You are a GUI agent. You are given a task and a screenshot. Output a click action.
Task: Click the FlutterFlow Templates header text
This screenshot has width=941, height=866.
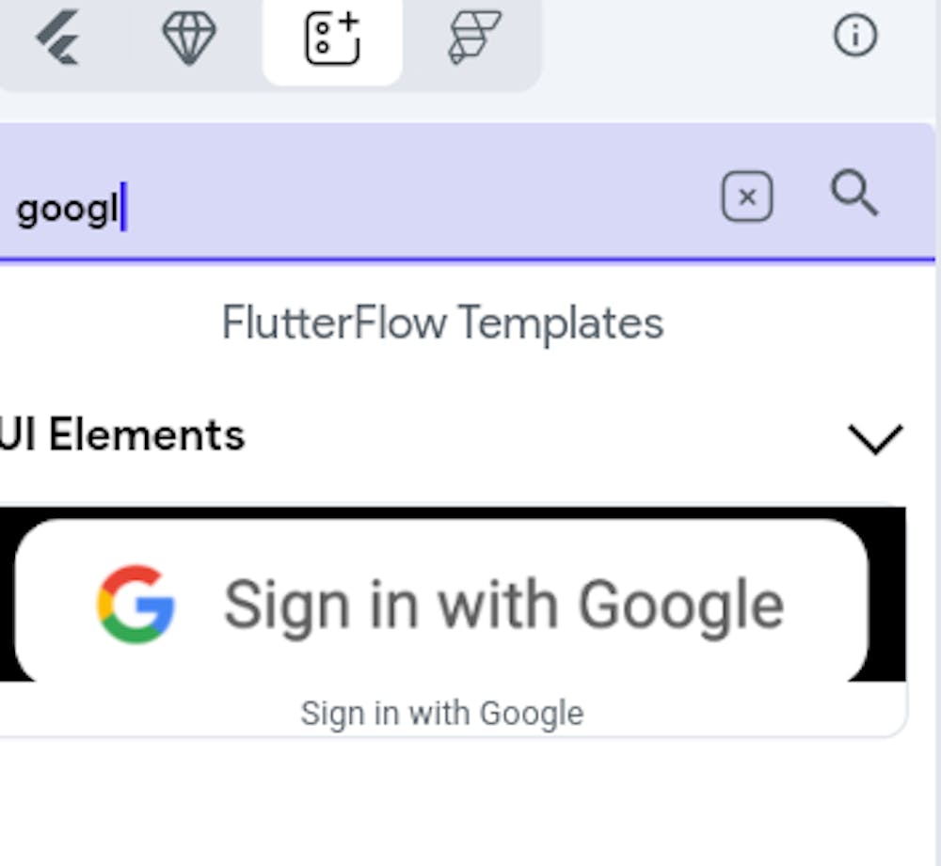tap(441, 323)
